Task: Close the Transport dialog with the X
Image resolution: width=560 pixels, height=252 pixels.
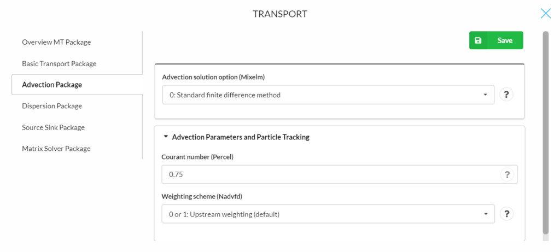Action: tap(546, 14)
